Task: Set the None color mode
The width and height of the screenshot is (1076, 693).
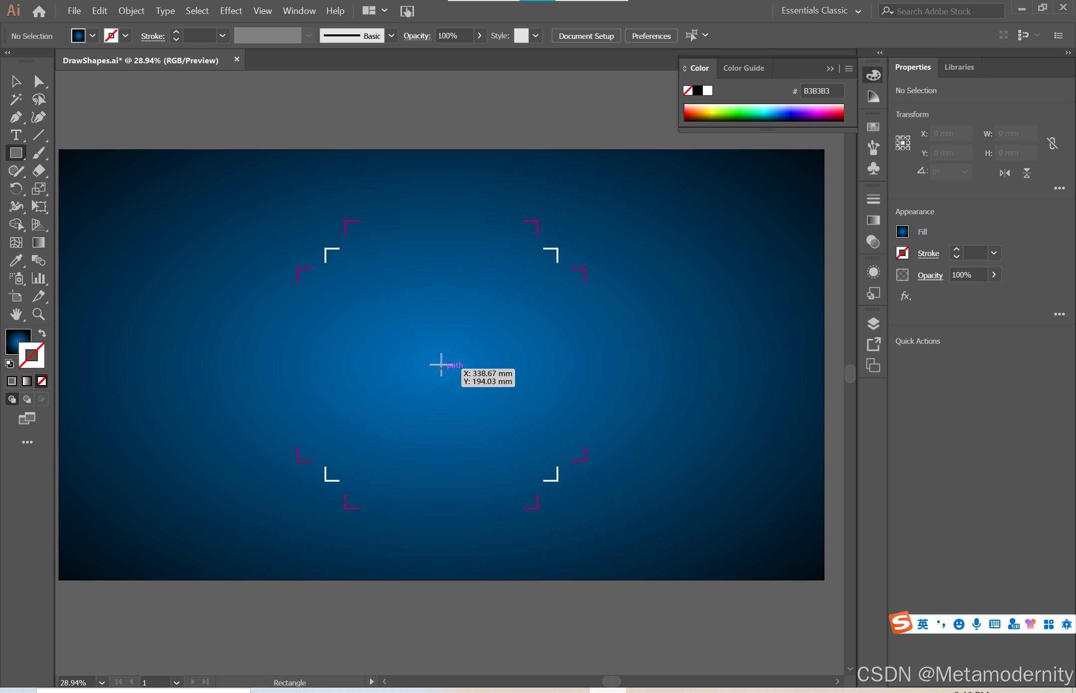Action: point(42,381)
